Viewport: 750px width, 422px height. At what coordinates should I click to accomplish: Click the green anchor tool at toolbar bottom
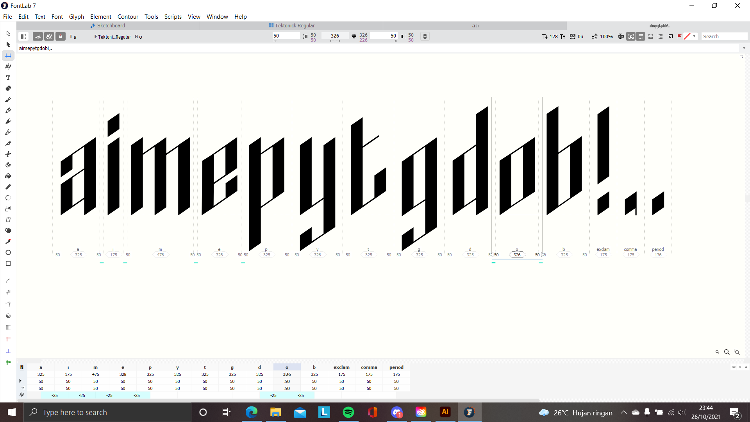point(8,363)
